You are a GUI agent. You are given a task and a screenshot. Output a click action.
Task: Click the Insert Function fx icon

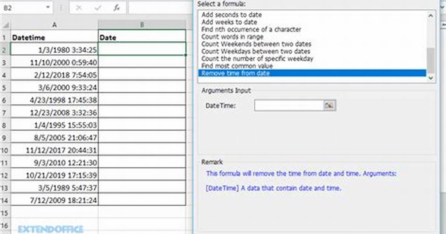coord(117,8)
